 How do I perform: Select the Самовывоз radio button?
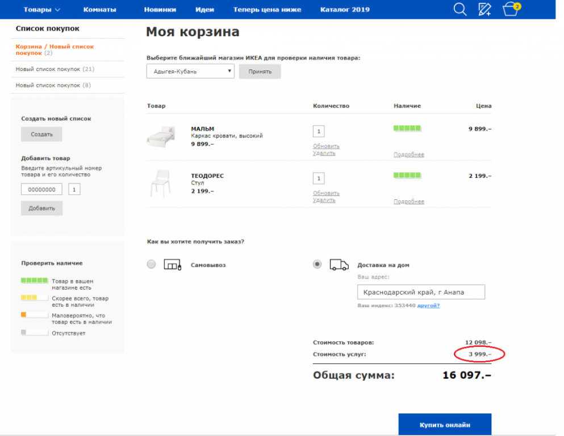click(152, 265)
